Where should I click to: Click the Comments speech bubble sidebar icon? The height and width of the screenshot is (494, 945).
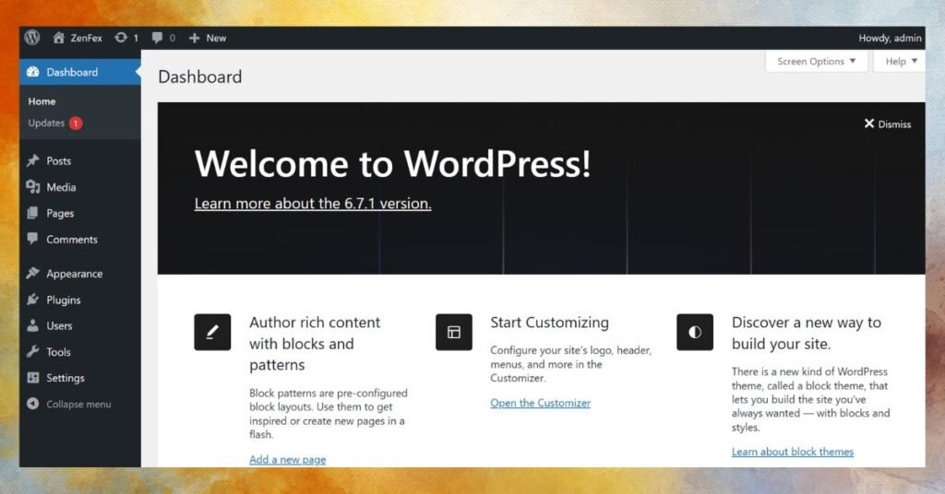(x=32, y=239)
